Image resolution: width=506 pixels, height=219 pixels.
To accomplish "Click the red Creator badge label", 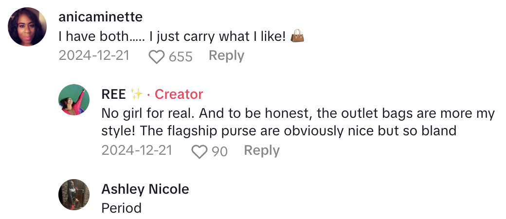I will [179, 94].
